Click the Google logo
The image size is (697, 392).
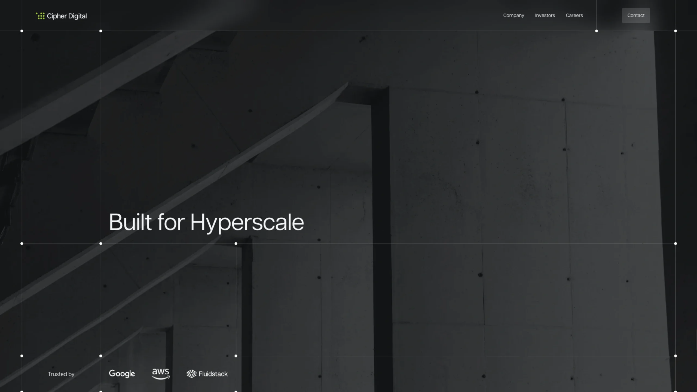click(x=122, y=374)
